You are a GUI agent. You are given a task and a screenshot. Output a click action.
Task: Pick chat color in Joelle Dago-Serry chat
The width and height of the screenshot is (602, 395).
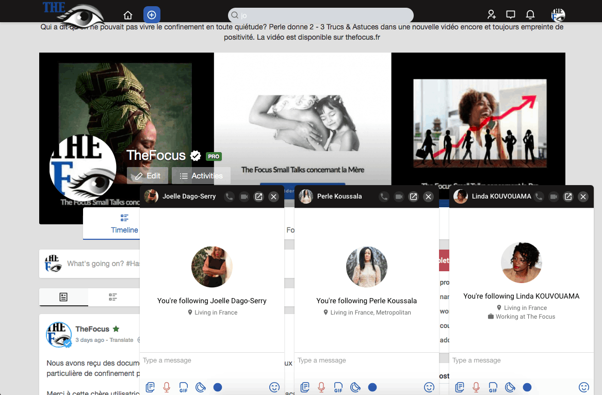218,387
